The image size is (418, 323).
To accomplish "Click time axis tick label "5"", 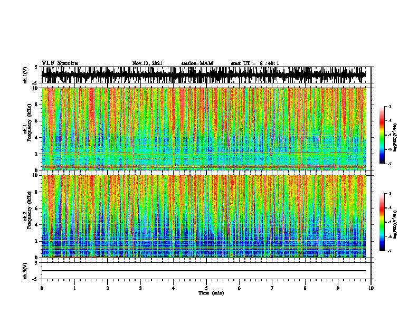I will [206, 288].
